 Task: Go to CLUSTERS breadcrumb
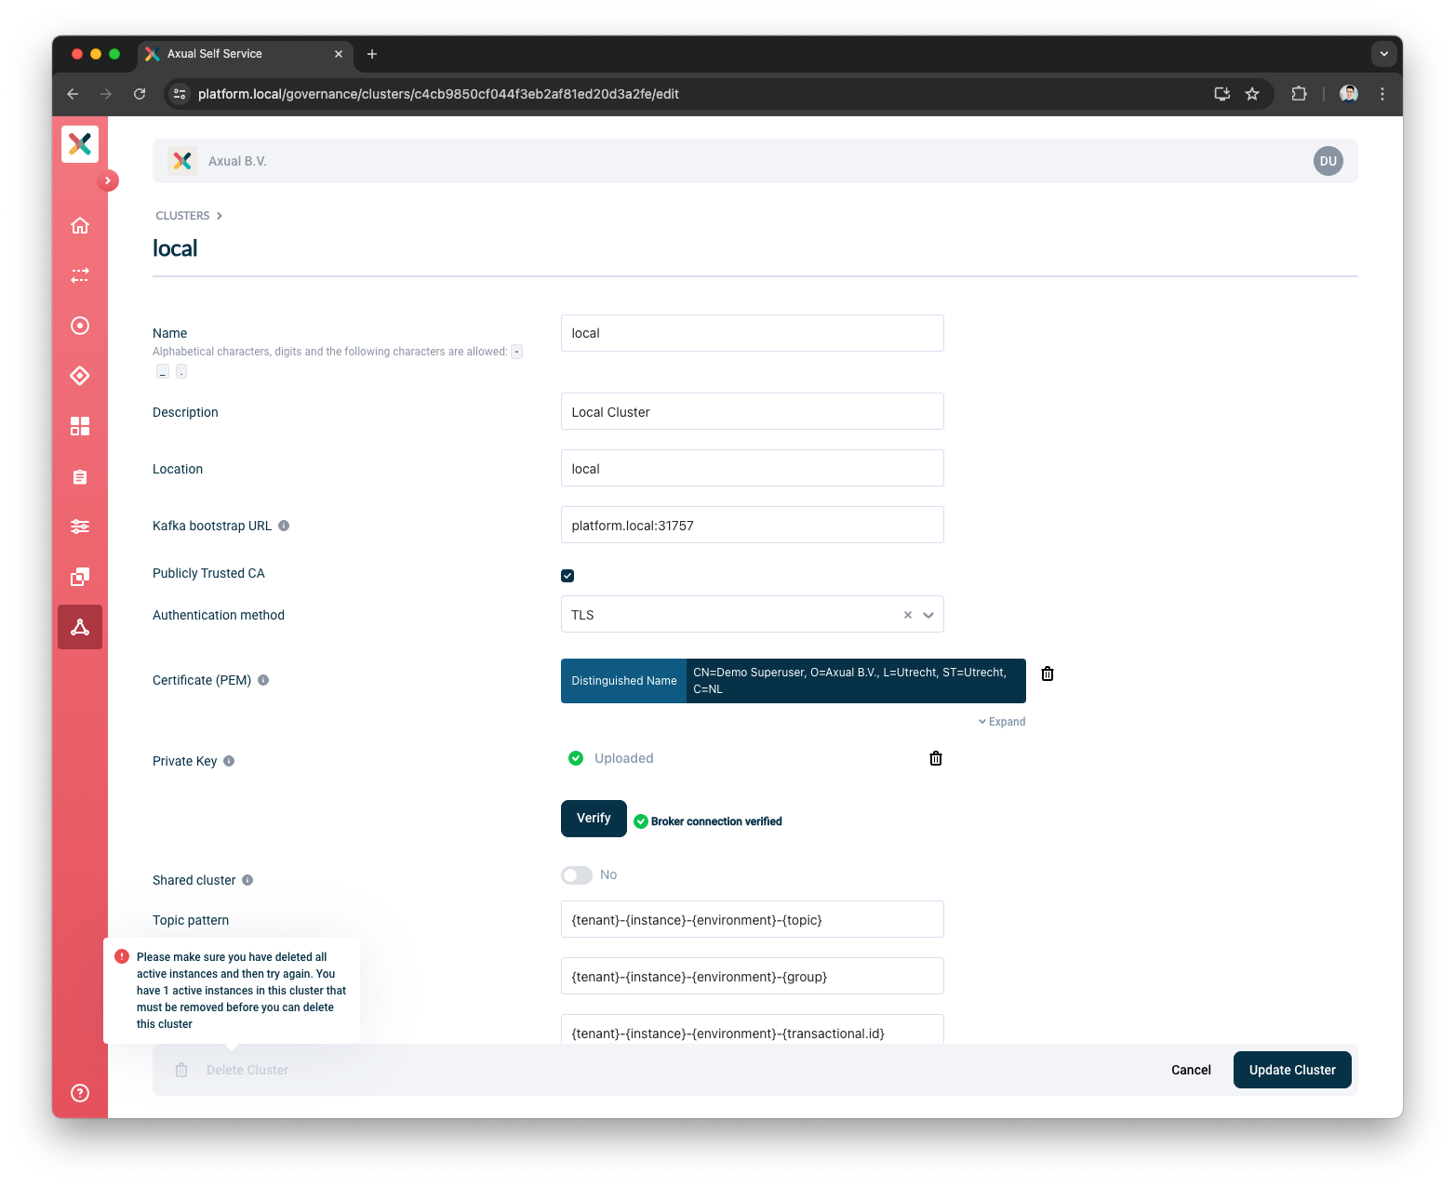click(x=182, y=216)
